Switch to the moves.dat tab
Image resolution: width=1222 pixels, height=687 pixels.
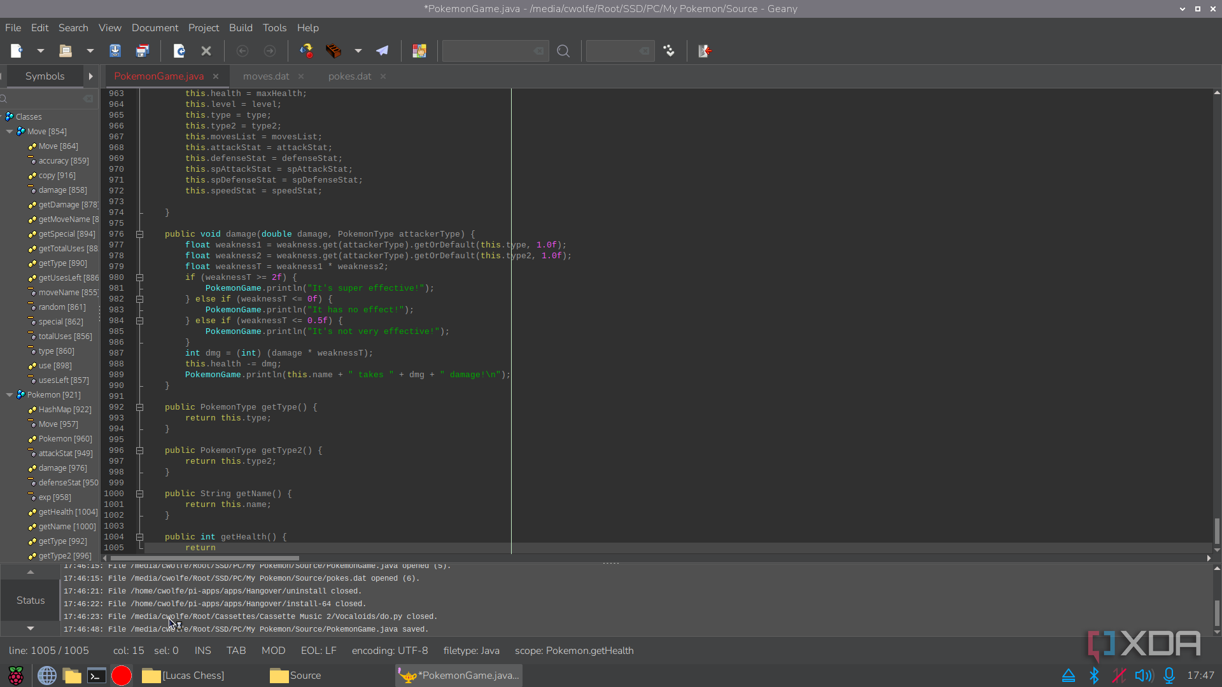tap(266, 76)
